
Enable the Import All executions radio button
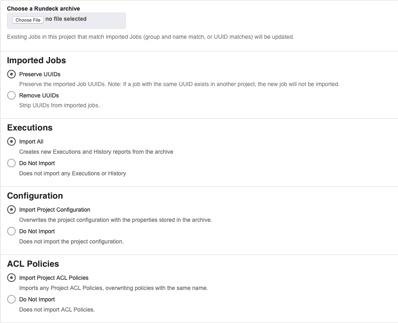click(x=12, y=142)
